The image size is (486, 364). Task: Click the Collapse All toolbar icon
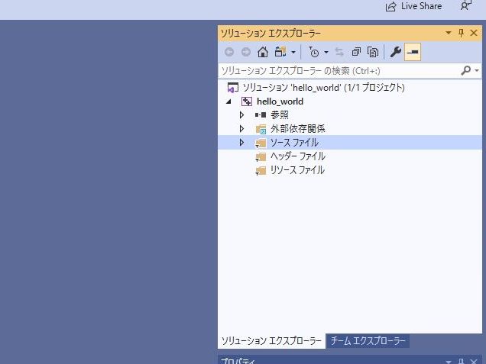point(356,52)
